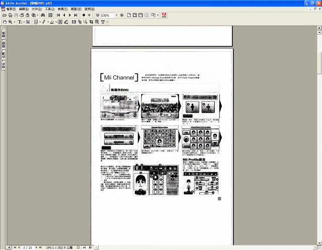Open the Bookmarks side tab

coord(4,34)
